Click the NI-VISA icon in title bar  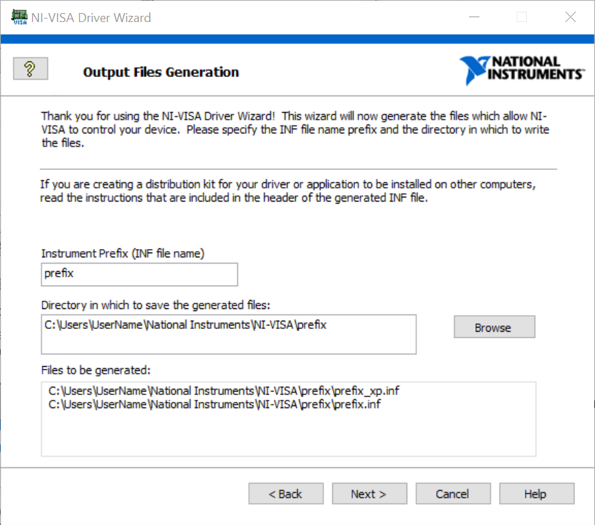[19, 18]
